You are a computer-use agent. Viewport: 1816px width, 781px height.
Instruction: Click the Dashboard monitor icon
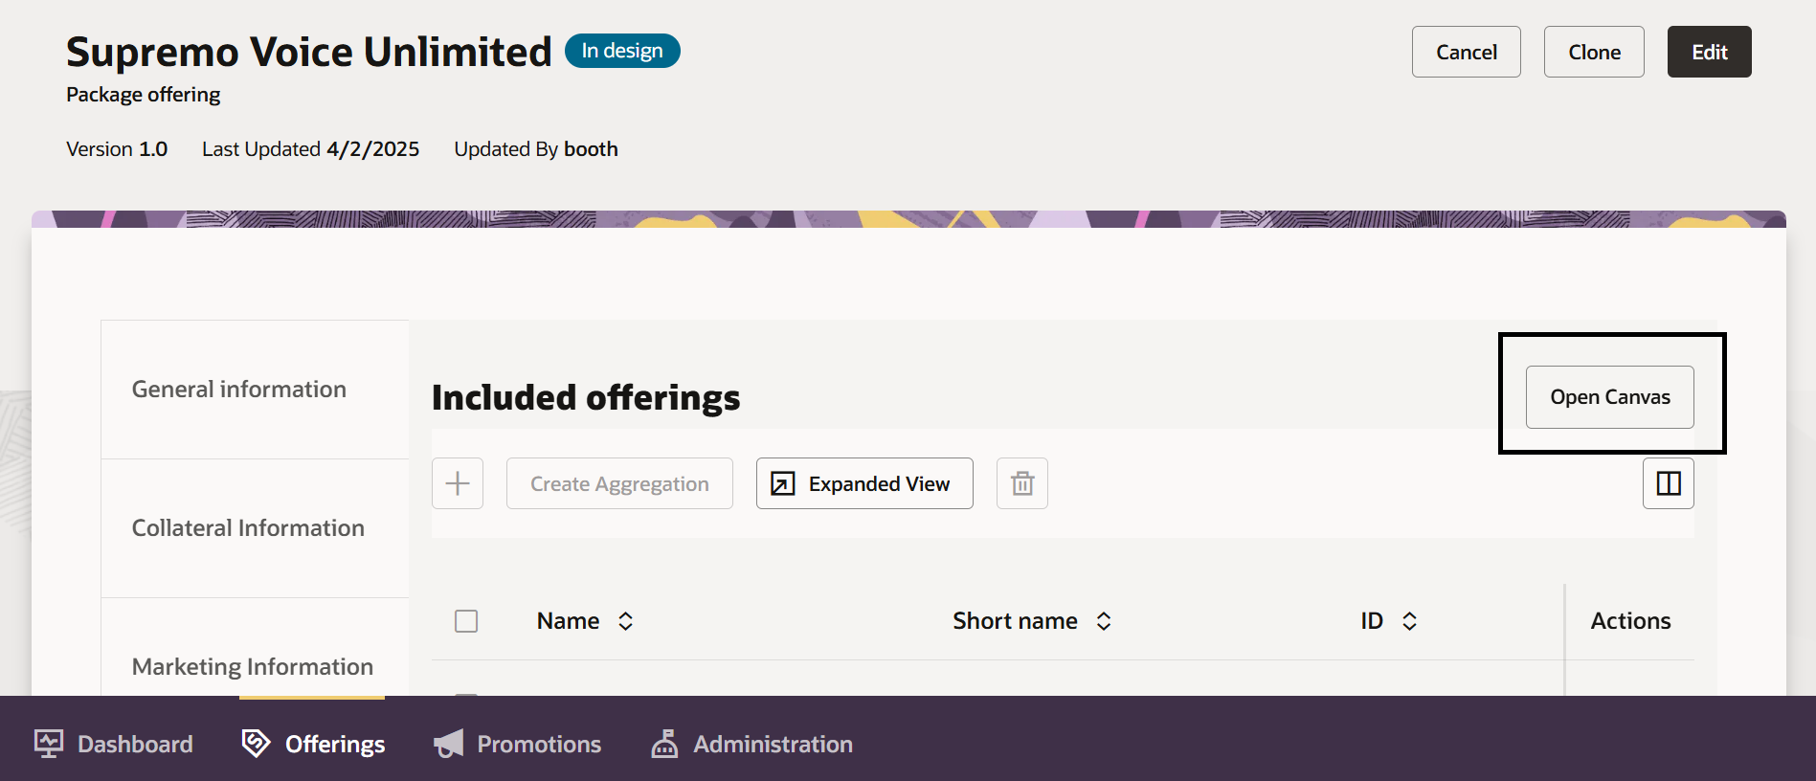pos(49,744)
